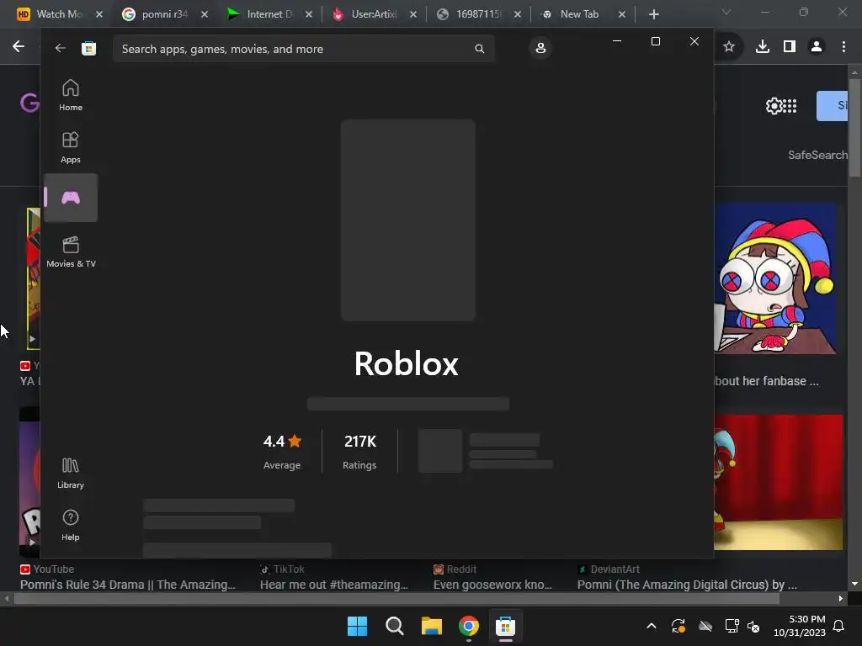The width and height of the screenshot is (862, 646).
Task: Open a new Chrome tab with plus
Action: [653, 14]
